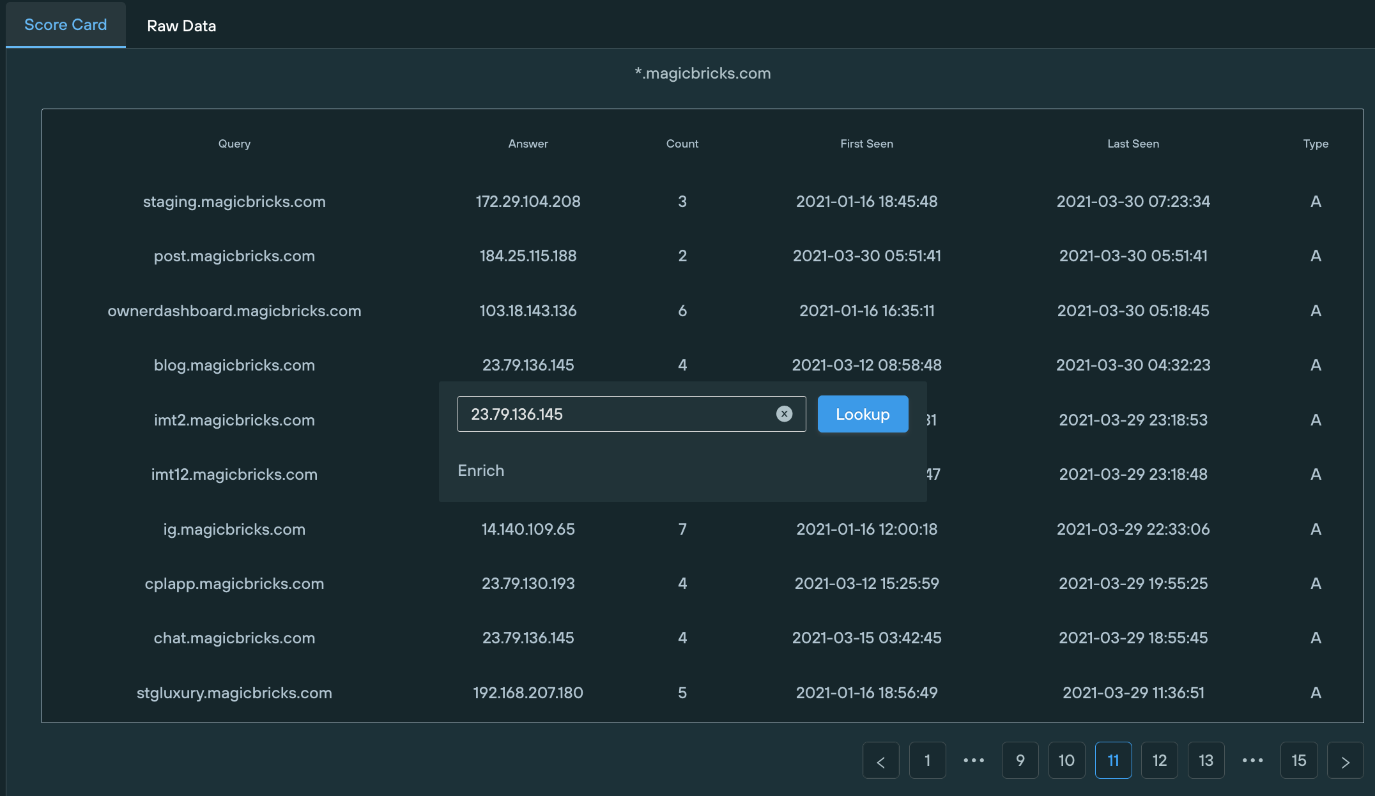The height and width of the screenshot is (796, 1375).
Task: Click the Lookup button
Action: click(863, 414)
